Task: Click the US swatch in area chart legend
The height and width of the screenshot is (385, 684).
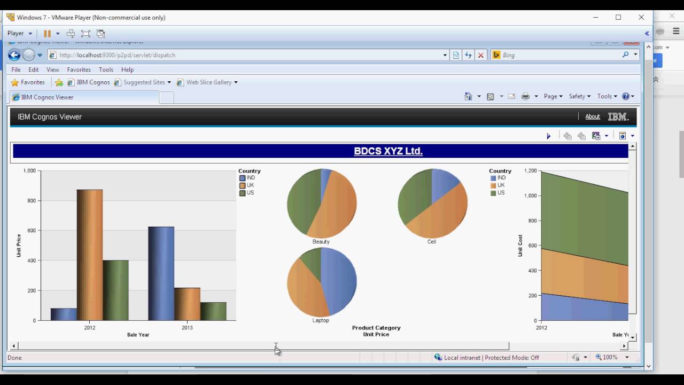Action: [493, 193]
